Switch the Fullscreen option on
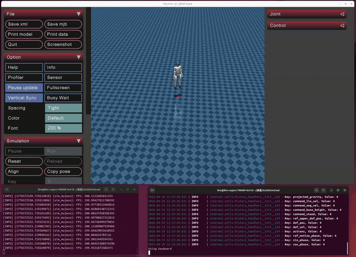The width and height of the screenshot is (356, 257). click(63, 88)
